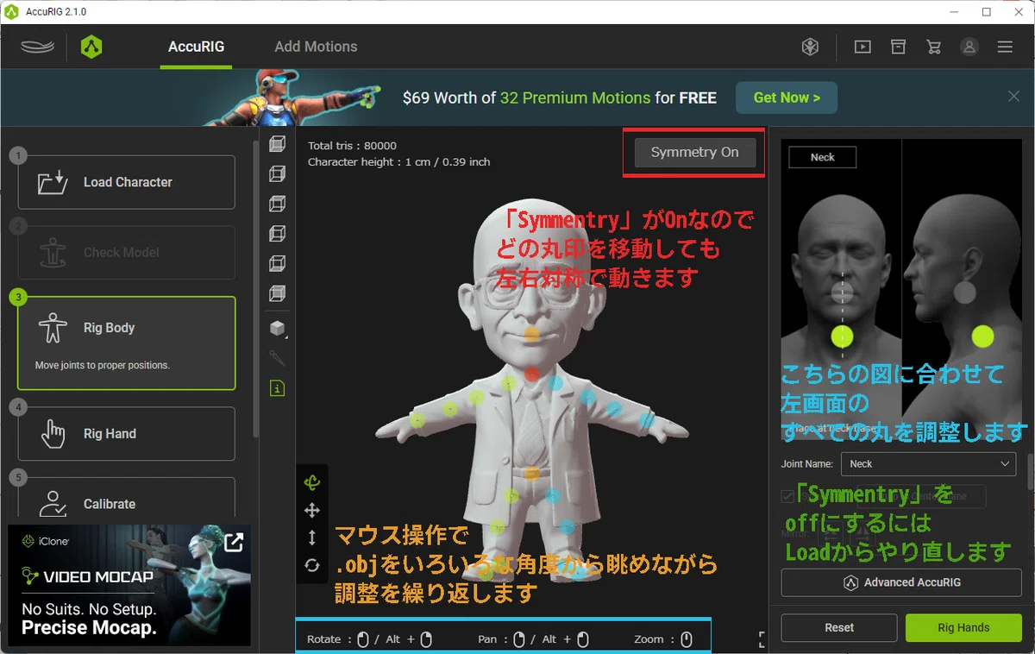Open the Joint Name Neck dropdown

928,463
